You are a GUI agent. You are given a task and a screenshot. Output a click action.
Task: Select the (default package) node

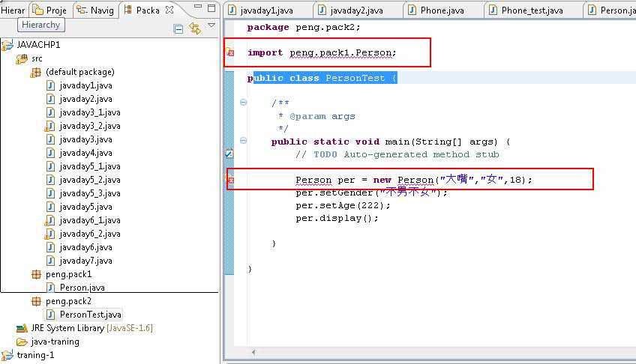point(80,72)
